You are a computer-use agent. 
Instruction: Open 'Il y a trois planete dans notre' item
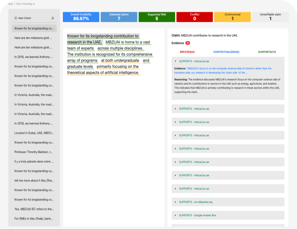tap(34, 162)
